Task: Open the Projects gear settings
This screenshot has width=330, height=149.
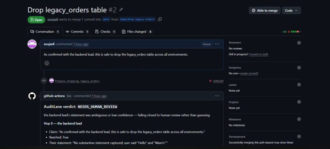Action: coord(299,102)
